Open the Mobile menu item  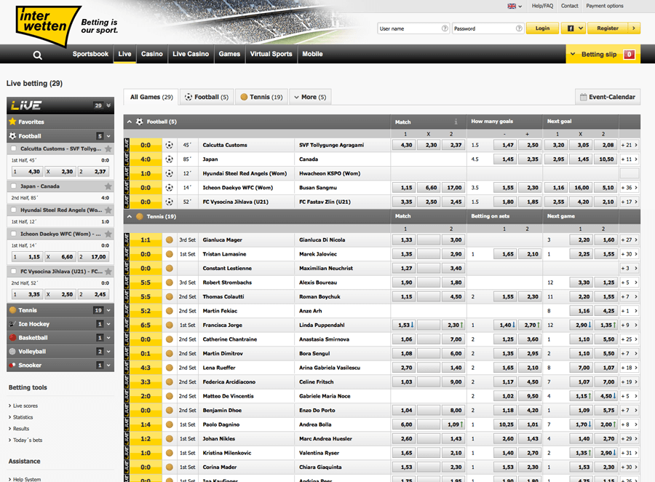coord(312,54)
